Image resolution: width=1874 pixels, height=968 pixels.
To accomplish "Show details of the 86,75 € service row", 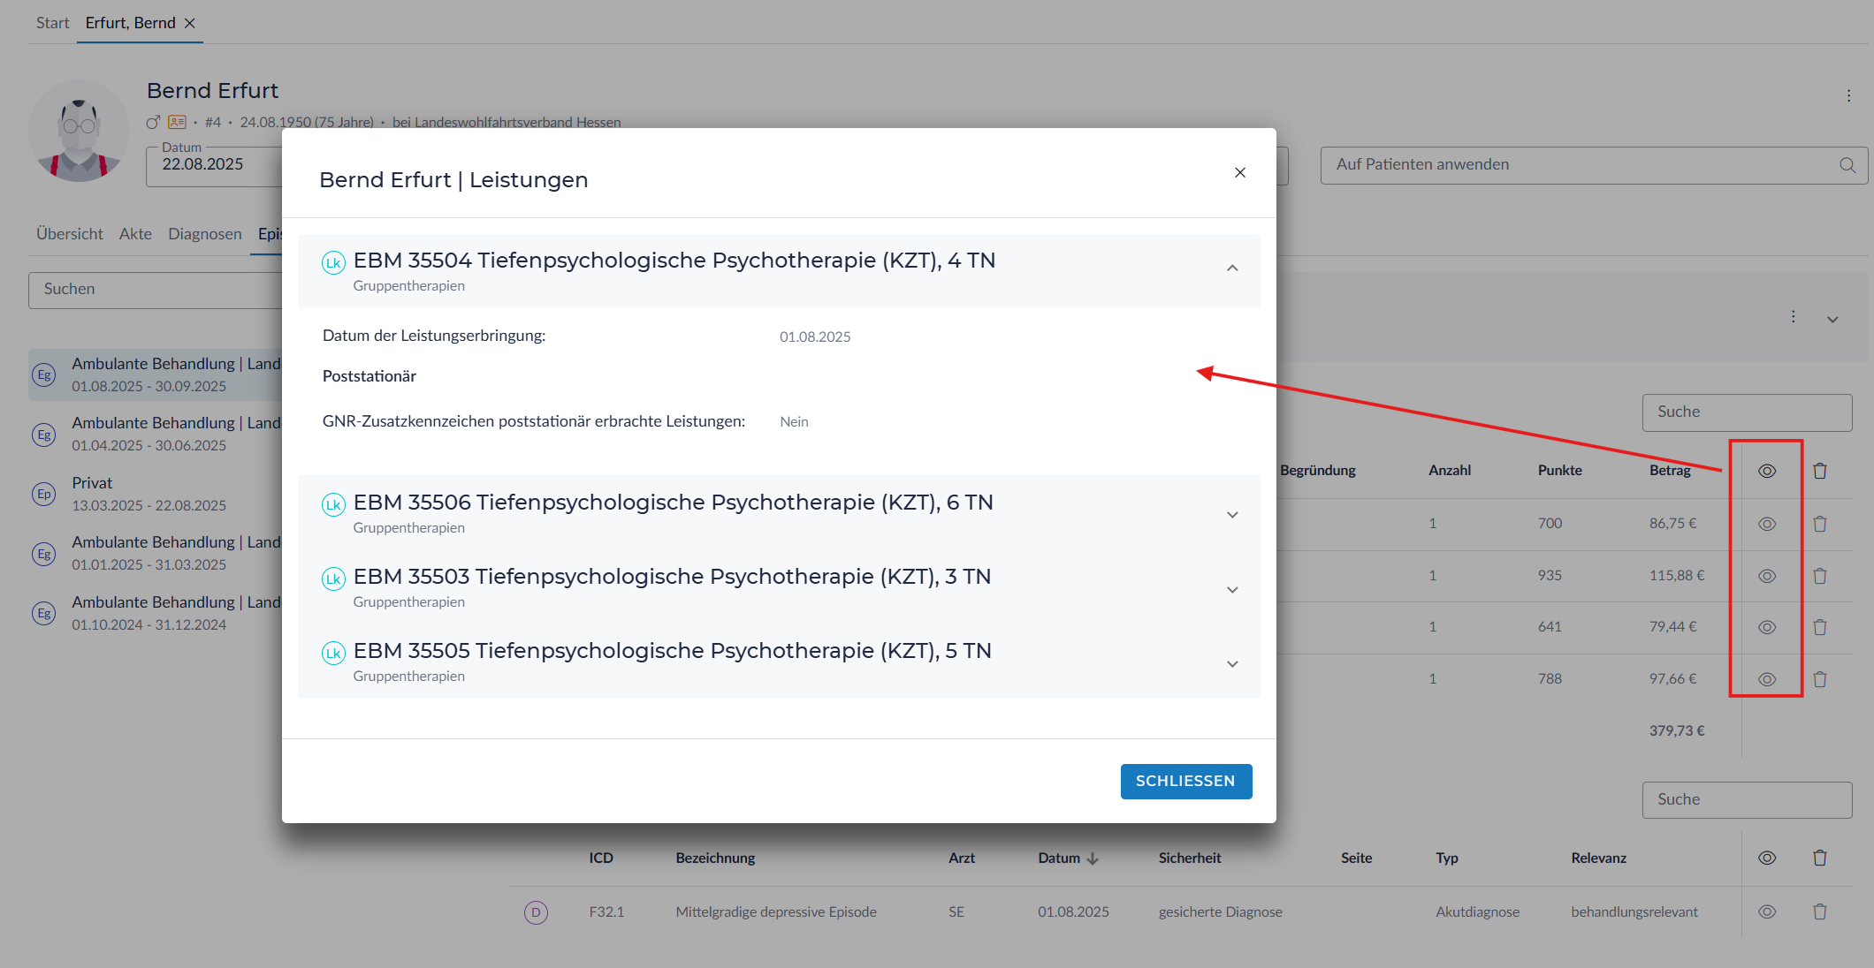I will pos(1766,524).
